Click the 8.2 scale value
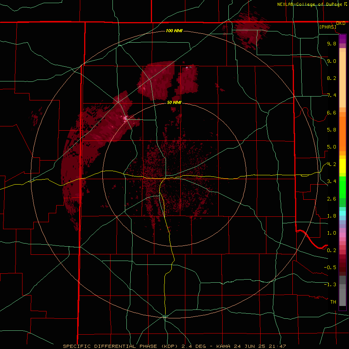Image resolution: width=349 pixels, height=349 pixels. tap(332, 78)
